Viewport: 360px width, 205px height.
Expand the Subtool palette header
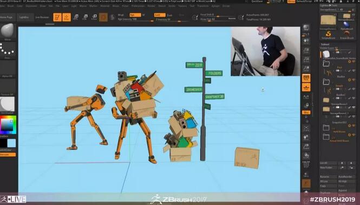(325, 44)
